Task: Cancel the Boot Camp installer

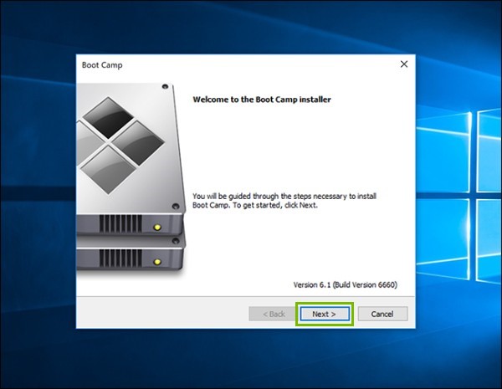Action: pyautogui.click(x=382, y=314)
